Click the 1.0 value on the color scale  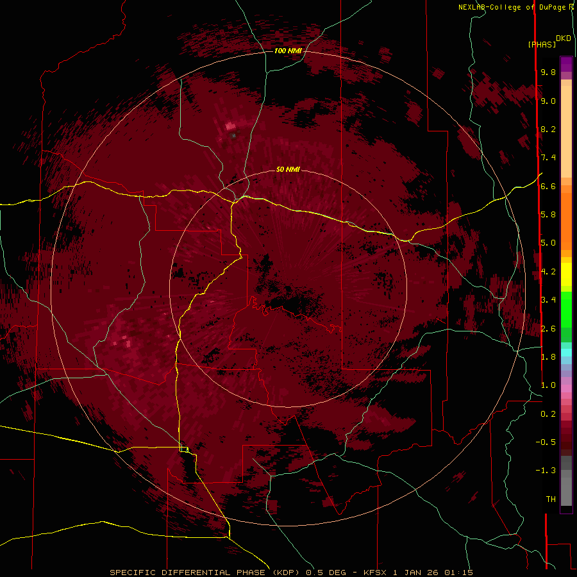coord(548,385)
